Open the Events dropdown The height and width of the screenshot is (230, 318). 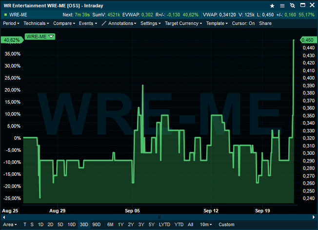[x=88, y=23]
